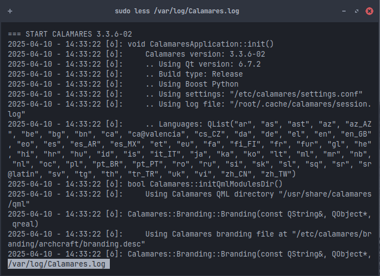This screenshot has height=276, width=380.
Task: Click the 'Using Calamares QML directory' text
Action: (210, 194)
